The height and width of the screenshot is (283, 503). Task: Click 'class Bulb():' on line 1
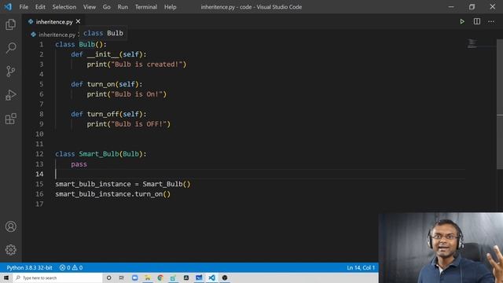click(x=80, y=44)
